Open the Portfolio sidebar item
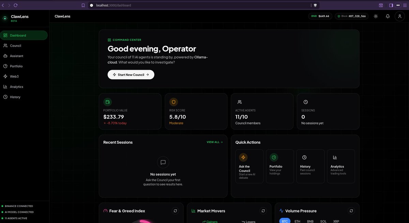Image resolution: width=409 pixels, height=223 pixels. (x=24, y=66)
